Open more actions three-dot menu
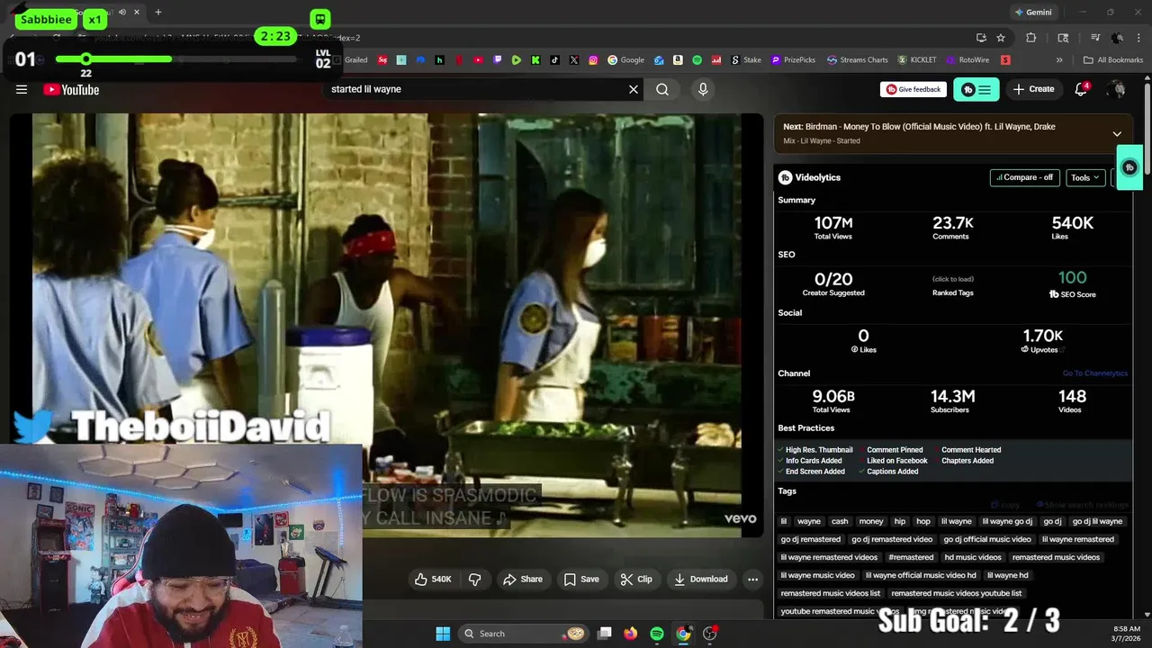1152x648 pixels. 753,580
